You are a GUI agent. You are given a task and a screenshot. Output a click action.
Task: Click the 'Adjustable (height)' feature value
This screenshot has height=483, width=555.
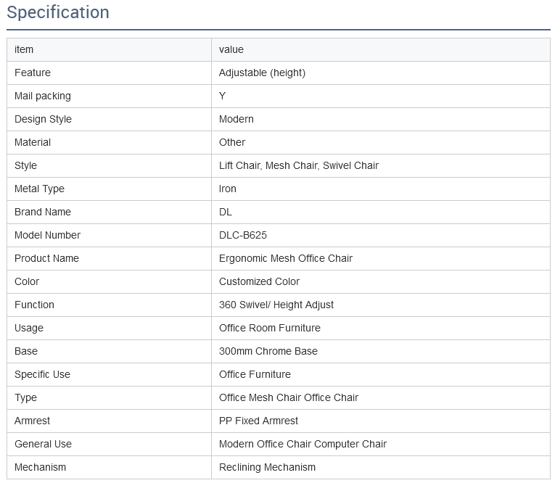point(262,73)
